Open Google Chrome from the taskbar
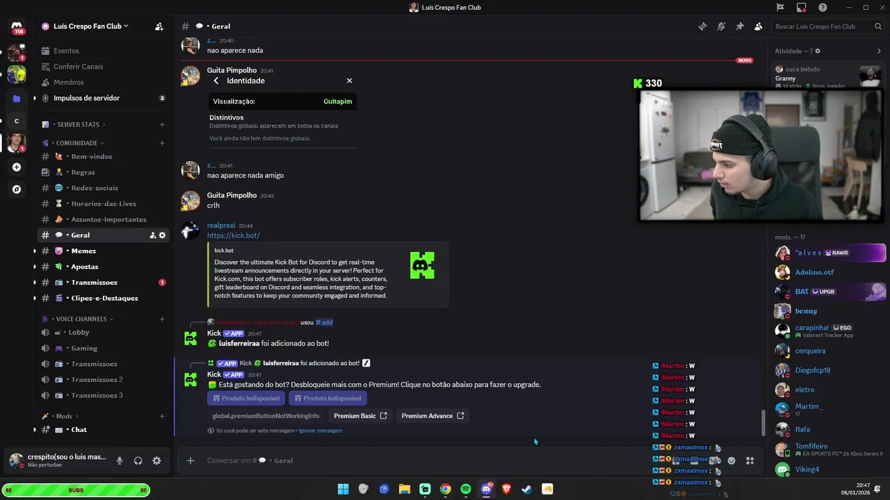Image resolution: width=890 pixels, height=500 pixels. tap(446, 489)
